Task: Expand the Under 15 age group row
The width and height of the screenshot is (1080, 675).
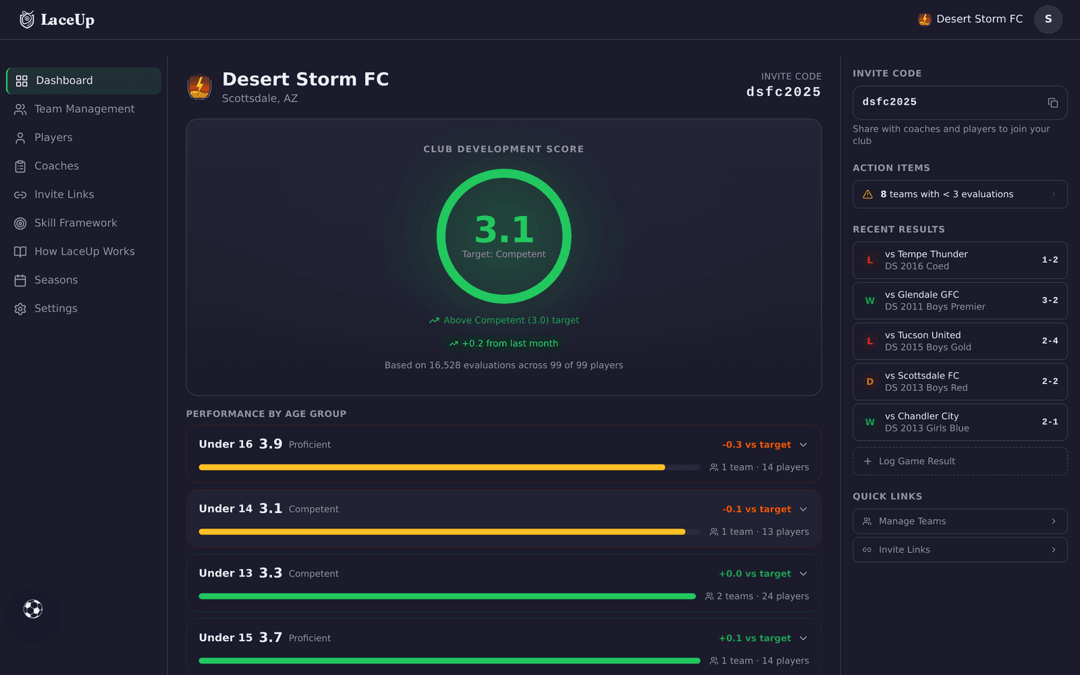Action: pyautogui.click(x=803, y=638)
